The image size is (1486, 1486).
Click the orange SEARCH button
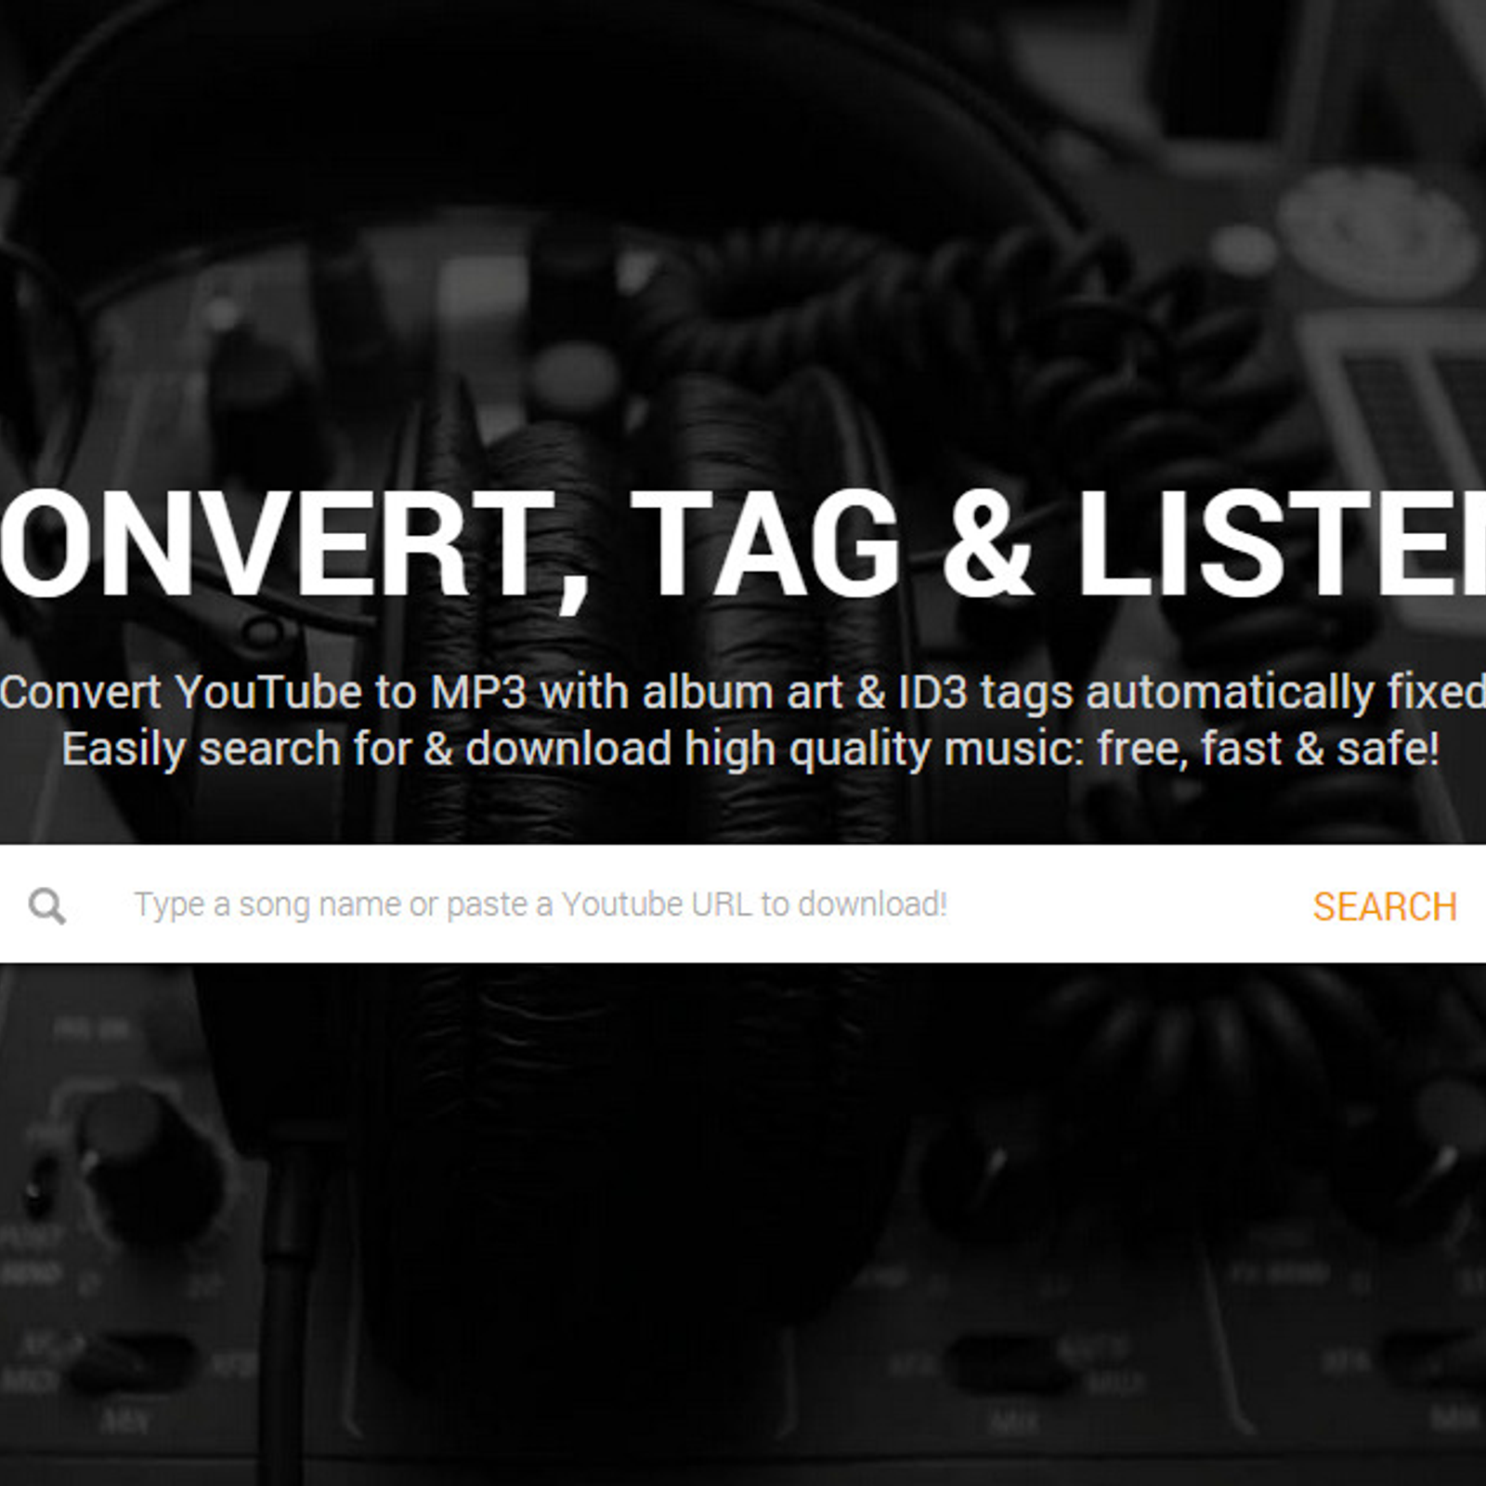(1385, 906)
